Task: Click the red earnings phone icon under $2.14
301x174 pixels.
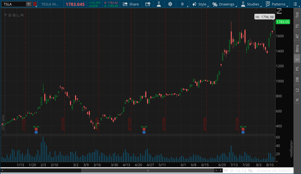Action: point(36,129)
